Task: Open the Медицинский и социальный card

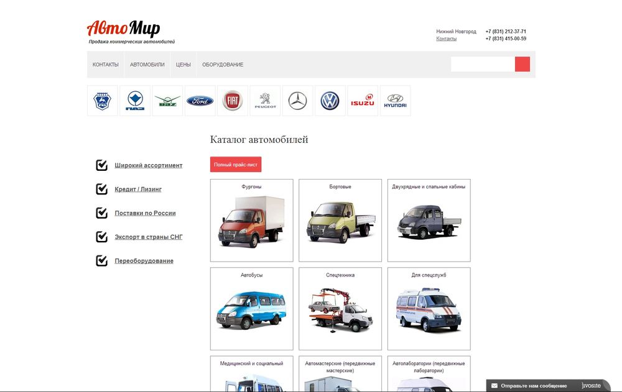Action: pos(251,374)
